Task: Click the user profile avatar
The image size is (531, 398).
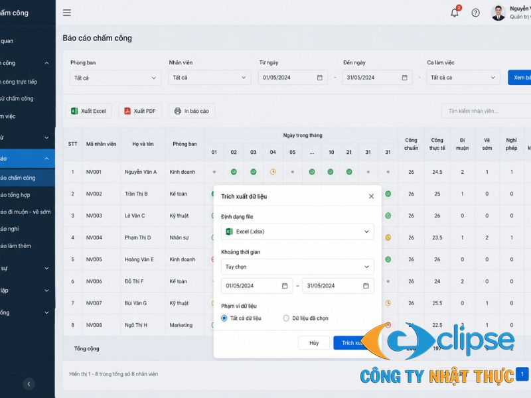Action: tap(498, 13)
